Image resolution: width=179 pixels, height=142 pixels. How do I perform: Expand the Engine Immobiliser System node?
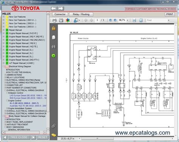(x=7, y=108)
